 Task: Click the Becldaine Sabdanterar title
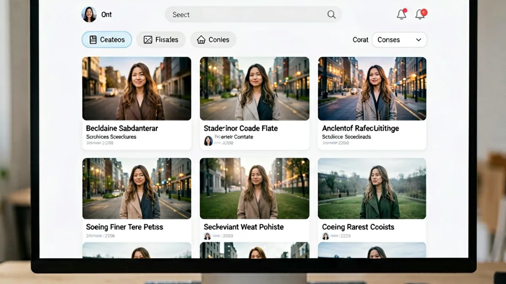122,128
